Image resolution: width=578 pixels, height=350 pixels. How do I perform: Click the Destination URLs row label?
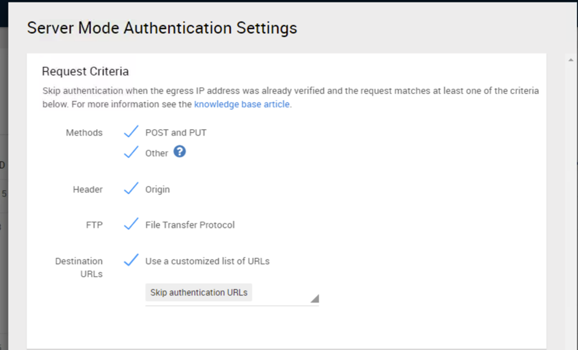coord(79,267)
